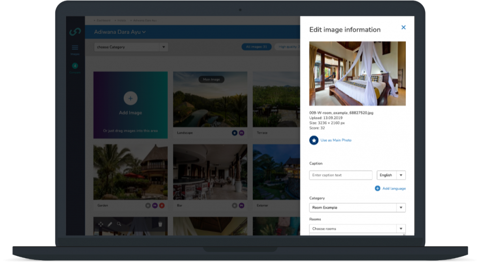Click the round plus Add Image icon
This screenshot has width=480, height=263.
tap(130, 98)
